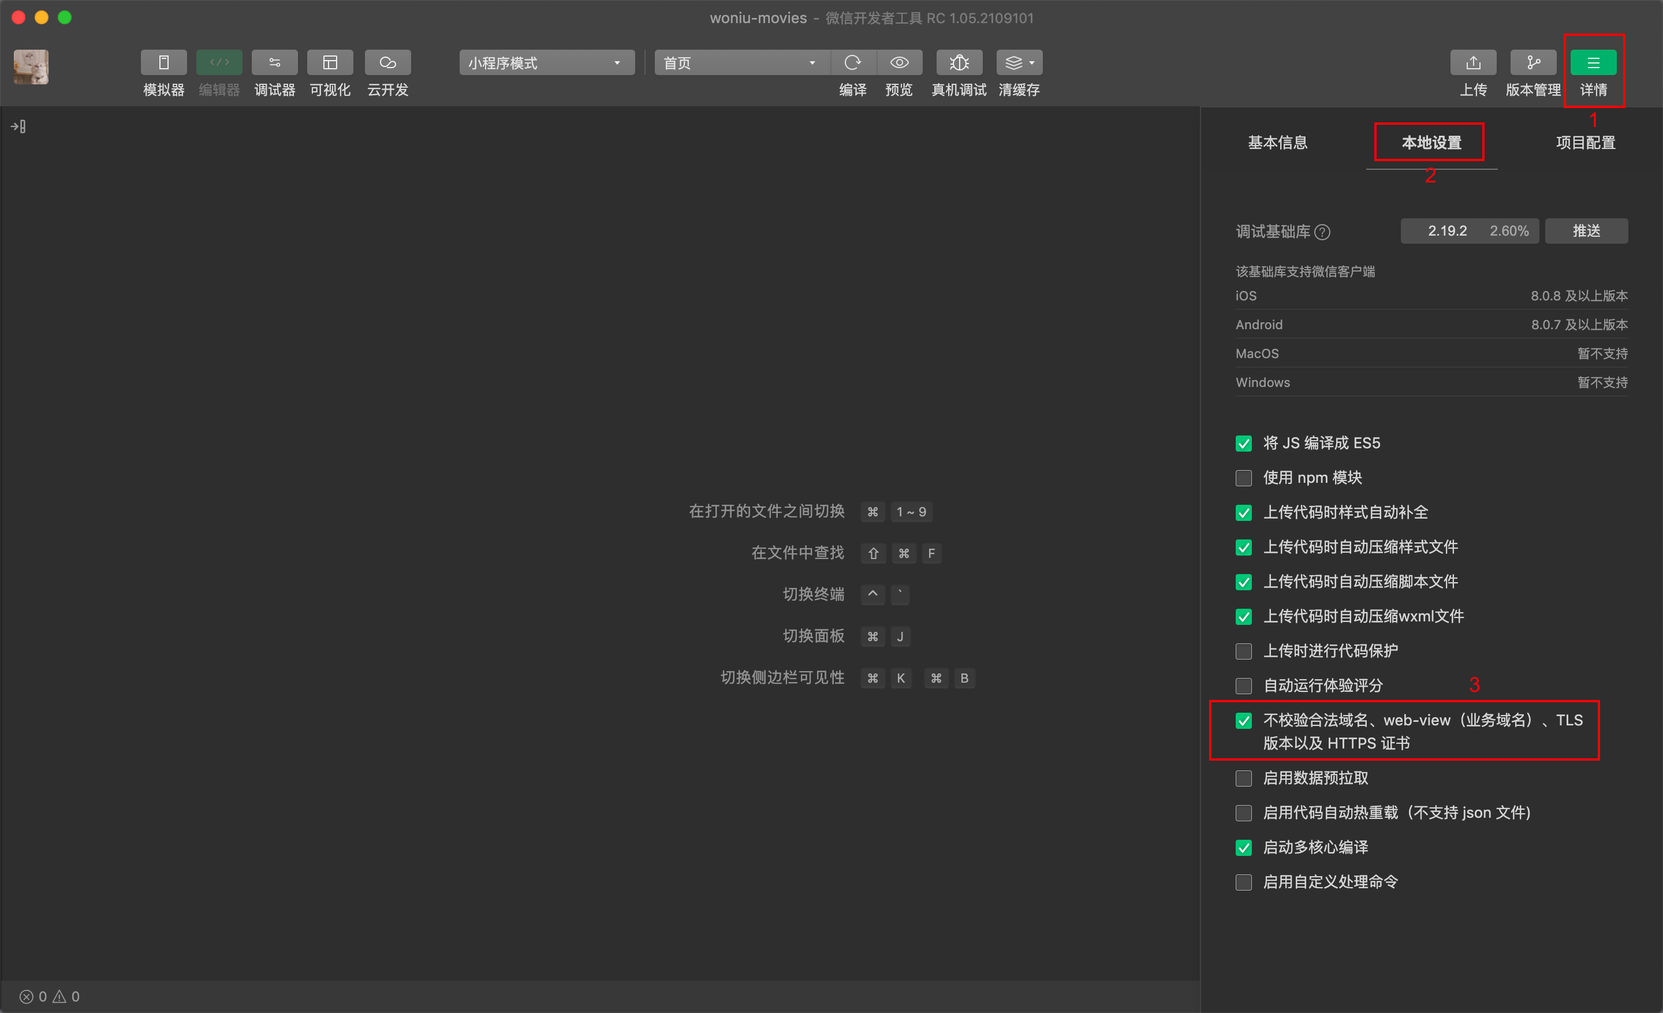1663x1013 pixels.
Task: Enable 启用数据预拉取 checkbox
Action: pos(1244,779)
